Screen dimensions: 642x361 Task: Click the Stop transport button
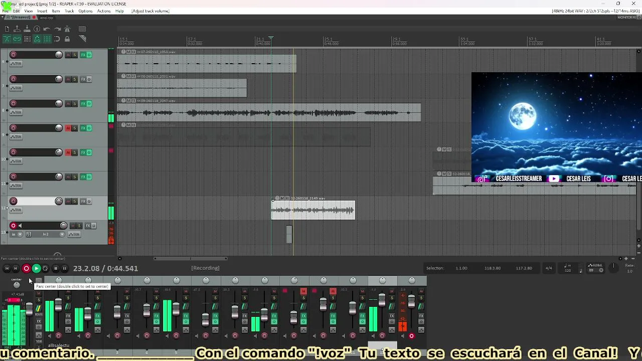coord(55,269)
